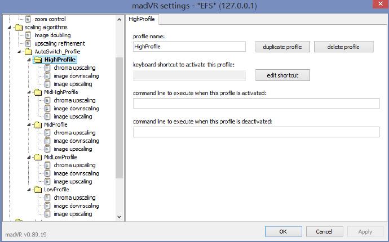Screen dimensions: 389x242
Task: Open image upscaling under LowProfile
Action: pyautogui.click(x=73, y=214)
